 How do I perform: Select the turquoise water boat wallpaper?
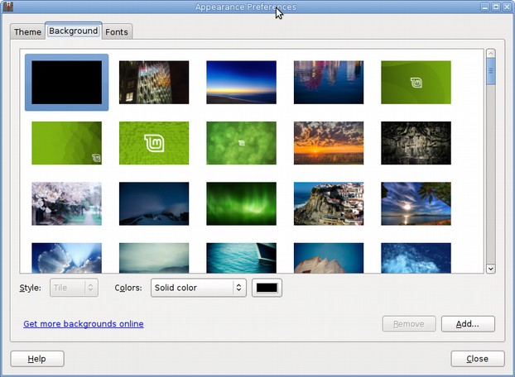[242, 258]
